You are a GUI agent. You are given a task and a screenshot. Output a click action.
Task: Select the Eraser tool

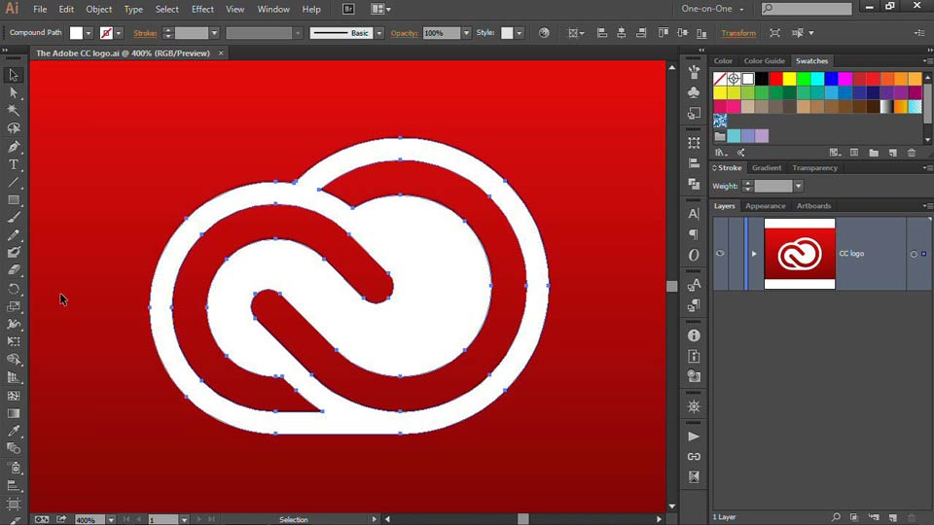(x=13, y=270)
